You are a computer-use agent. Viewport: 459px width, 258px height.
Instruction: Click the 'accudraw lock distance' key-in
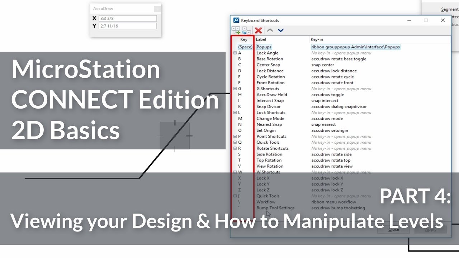[334, 71]
